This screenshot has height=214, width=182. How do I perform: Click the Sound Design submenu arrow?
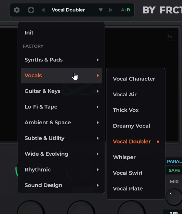[x=98, y=185]
